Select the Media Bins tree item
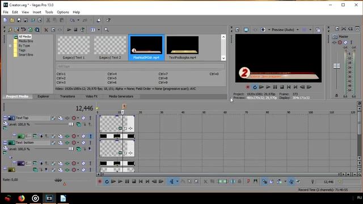Screen dimensions: 363x204 26,41
